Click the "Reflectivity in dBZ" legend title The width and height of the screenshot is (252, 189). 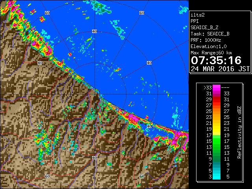pos(239,132)
